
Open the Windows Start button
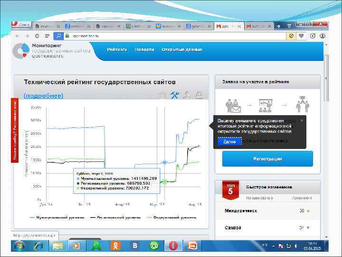(x=19, y=246)
